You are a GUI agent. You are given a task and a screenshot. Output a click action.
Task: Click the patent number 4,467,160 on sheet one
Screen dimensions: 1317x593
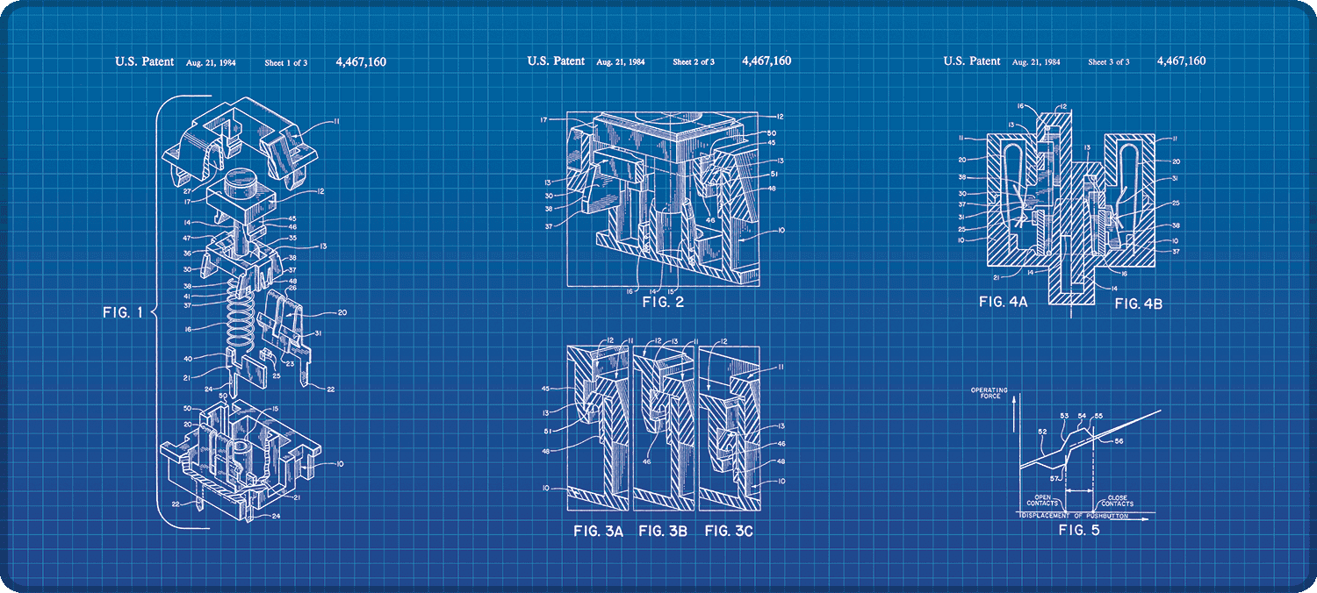tap(361, 61)
